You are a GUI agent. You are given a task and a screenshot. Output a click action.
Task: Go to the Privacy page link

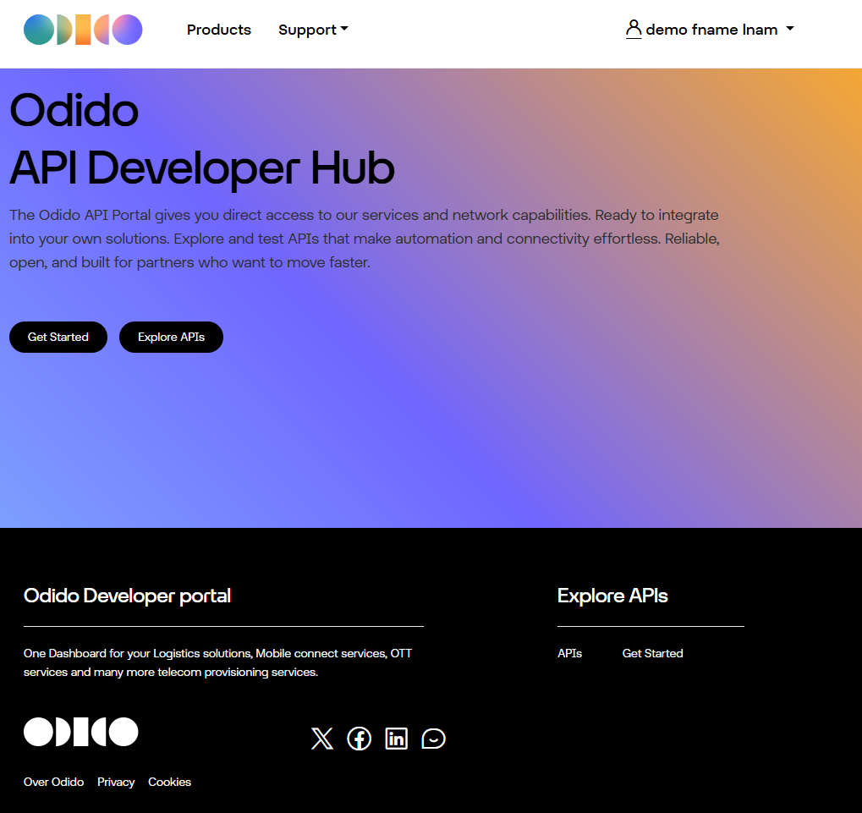click(x=116, y=782)
